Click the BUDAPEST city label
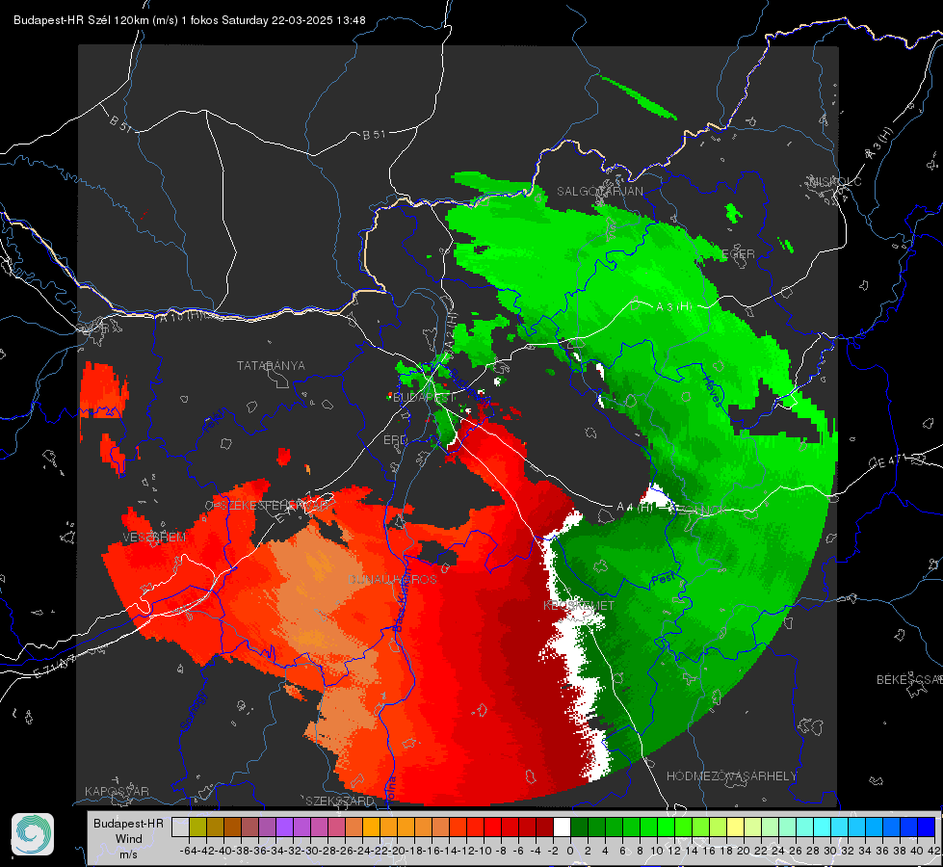The image size is (943, 867). coord(424,398)
